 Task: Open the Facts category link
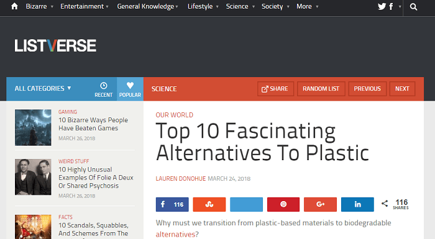65,217
